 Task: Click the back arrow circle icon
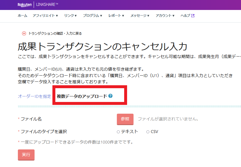24,33
